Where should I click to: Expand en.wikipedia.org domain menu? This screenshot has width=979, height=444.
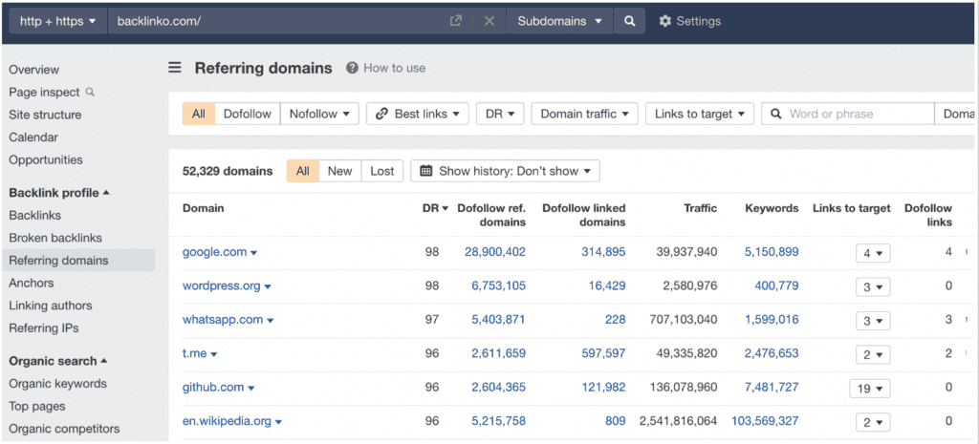pyautogui.click(x=278, y=422)
